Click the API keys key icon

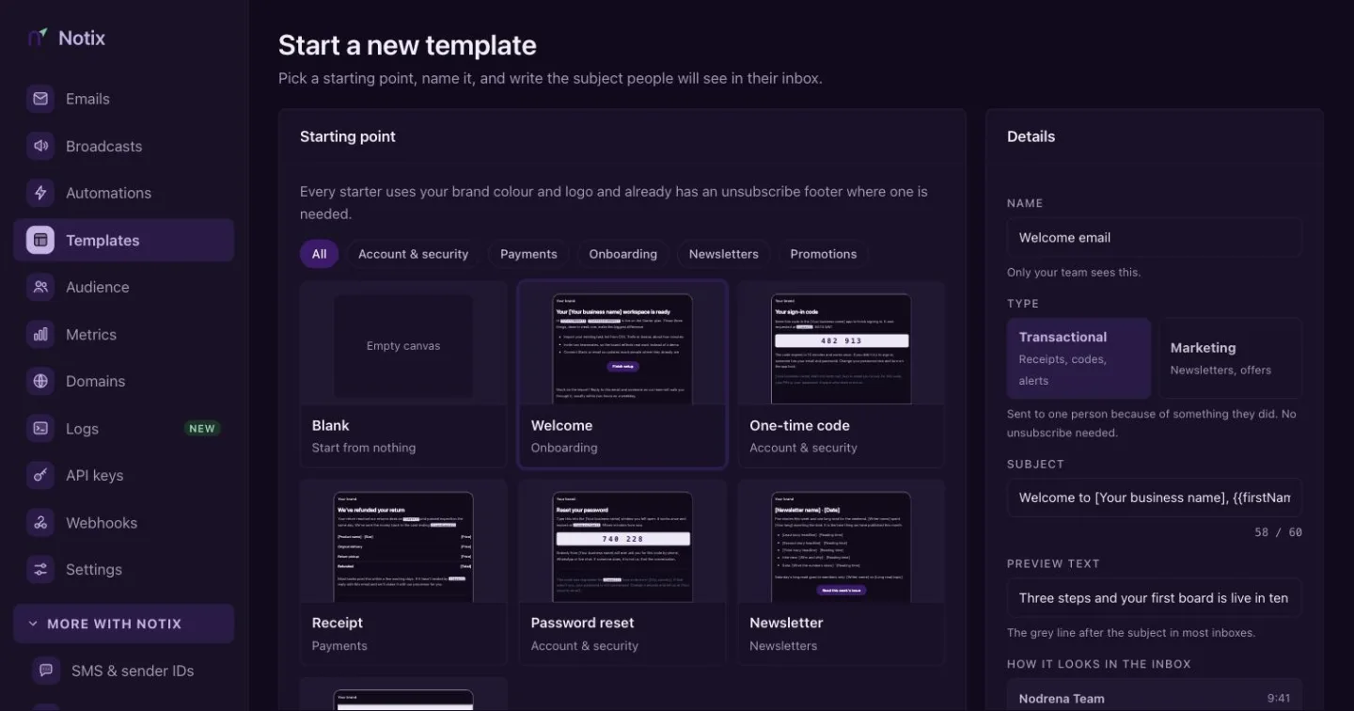coord(40,475)
